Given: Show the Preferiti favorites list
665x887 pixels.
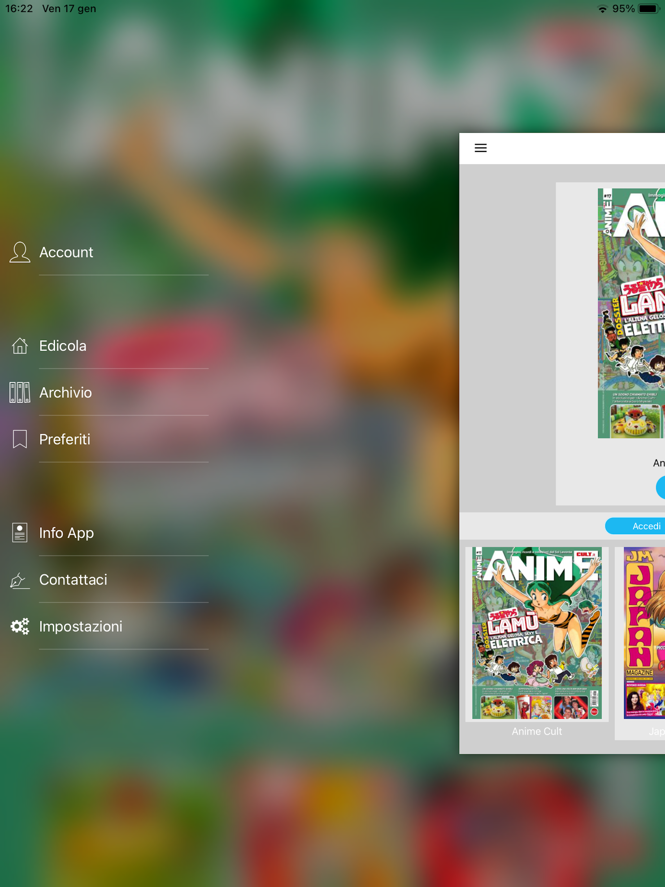Looking at the screenshot, I should pyautogui.click(x=65, y=439).
